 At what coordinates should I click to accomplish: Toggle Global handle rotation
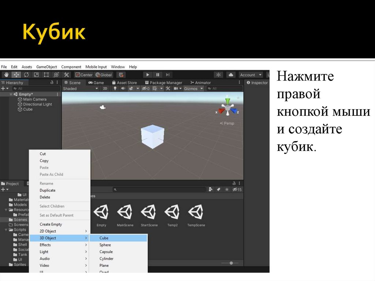(104, 75)
